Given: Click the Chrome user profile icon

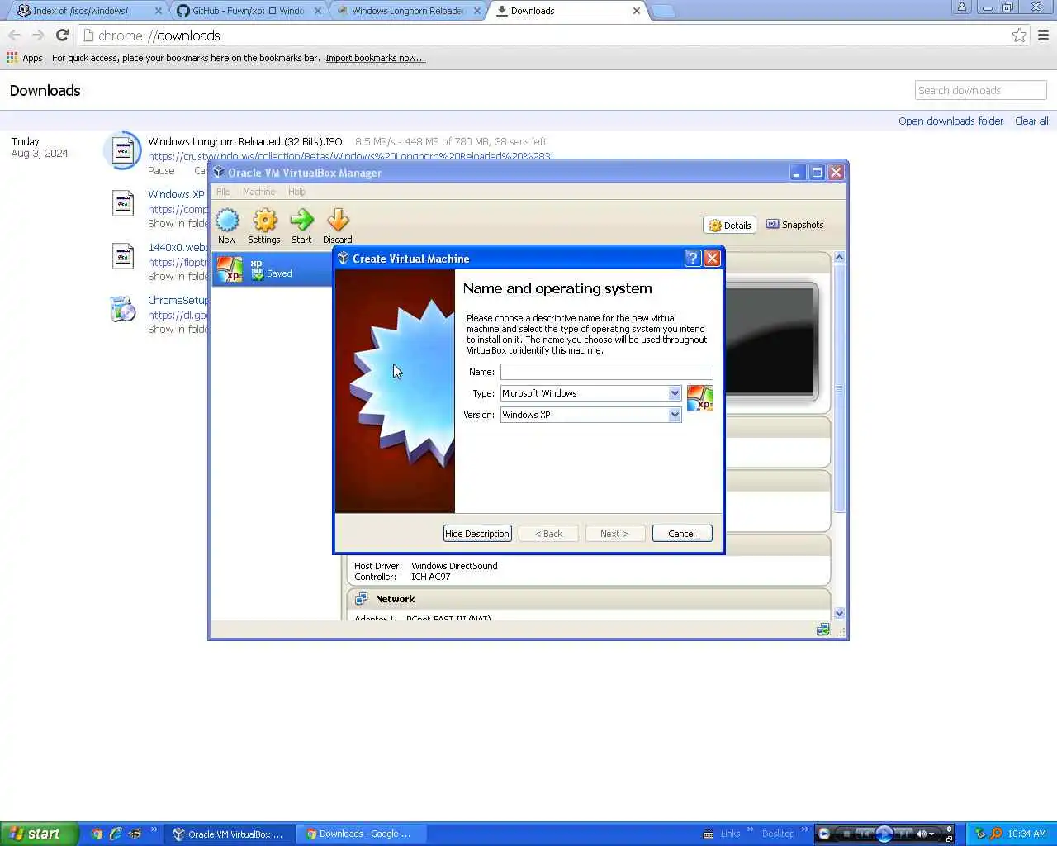Looking at the screenshot, I should point(962,7).
